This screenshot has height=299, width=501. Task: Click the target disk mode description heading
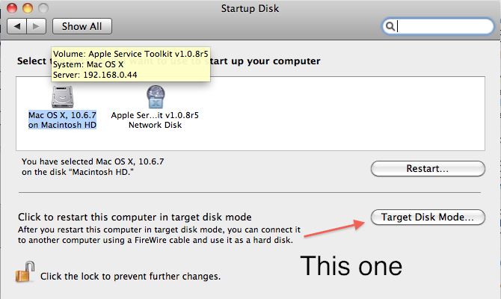pos(135,218)
